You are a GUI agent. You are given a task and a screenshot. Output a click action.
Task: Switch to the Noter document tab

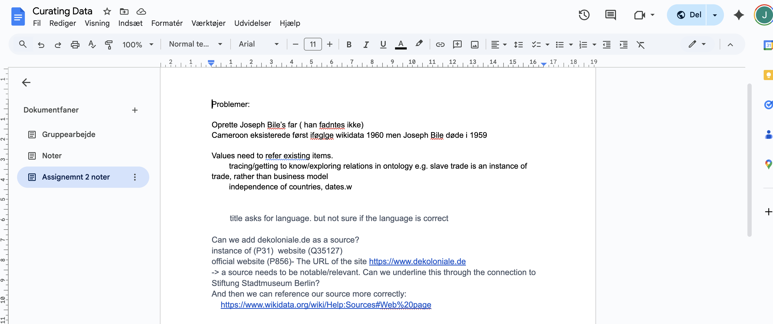point(52,155)
